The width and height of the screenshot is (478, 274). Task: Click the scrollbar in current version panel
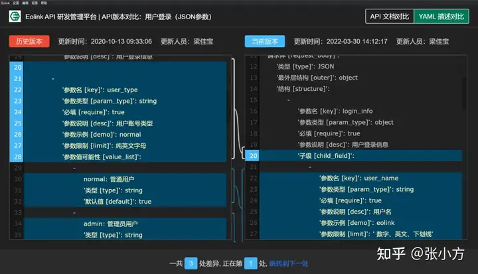coord(464,93)
